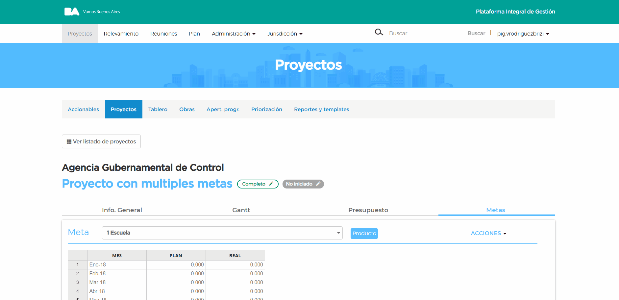Open the pig.vrodriguezbrizi user menu
619x300 pixels.
(523, 34)
